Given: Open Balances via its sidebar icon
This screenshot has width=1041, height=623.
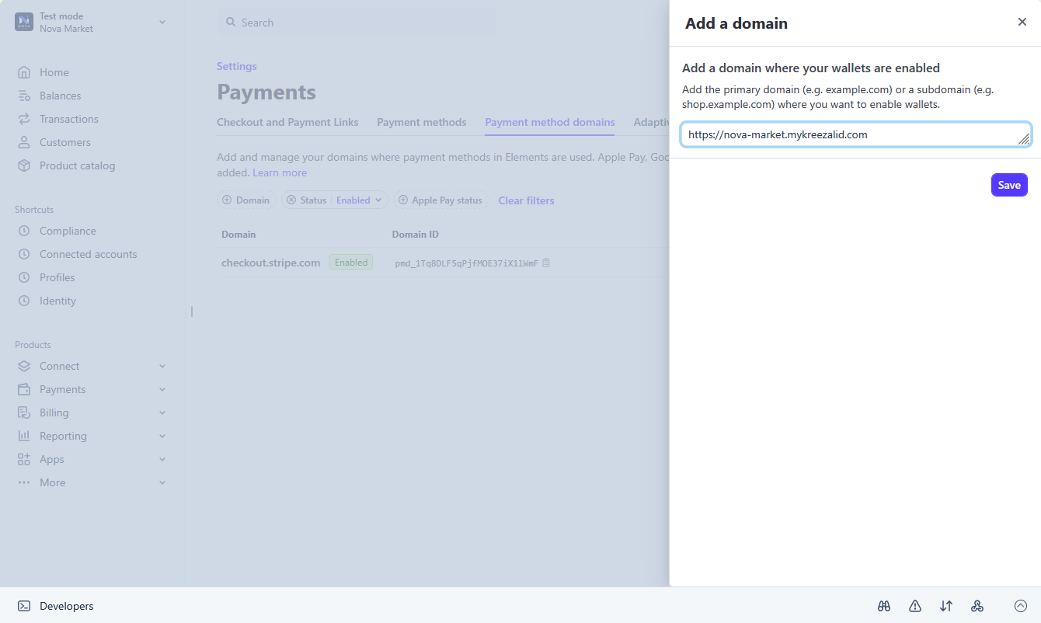Looking at the screenshot, I should click(x=24, y=96).
